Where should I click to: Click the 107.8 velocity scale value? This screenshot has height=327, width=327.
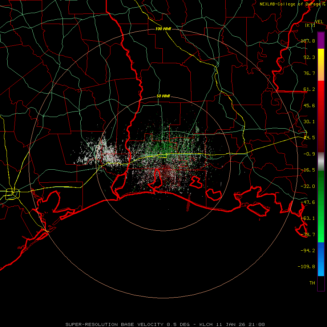308,41
